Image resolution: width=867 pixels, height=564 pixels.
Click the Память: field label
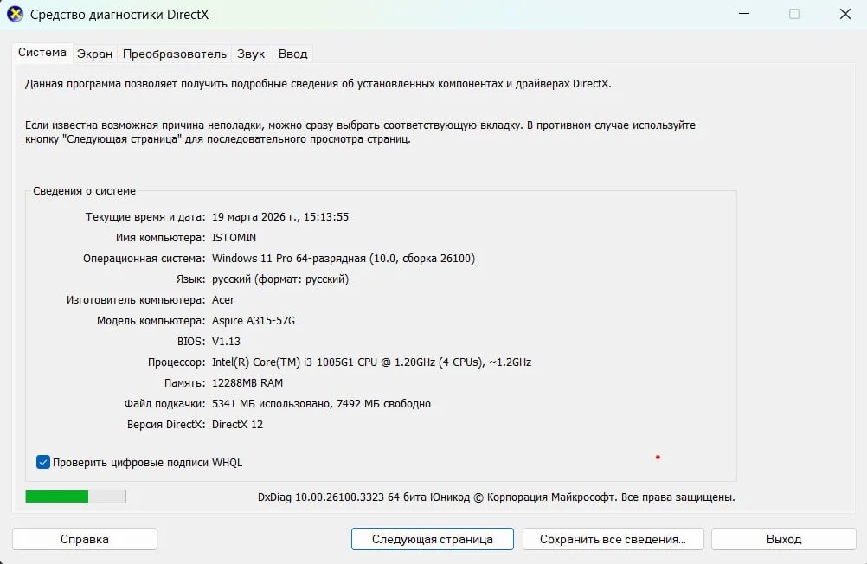[184, 382]
